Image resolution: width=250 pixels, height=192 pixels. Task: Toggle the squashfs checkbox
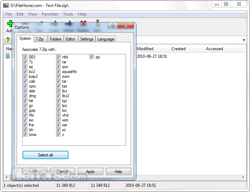(x=59, y=72)
